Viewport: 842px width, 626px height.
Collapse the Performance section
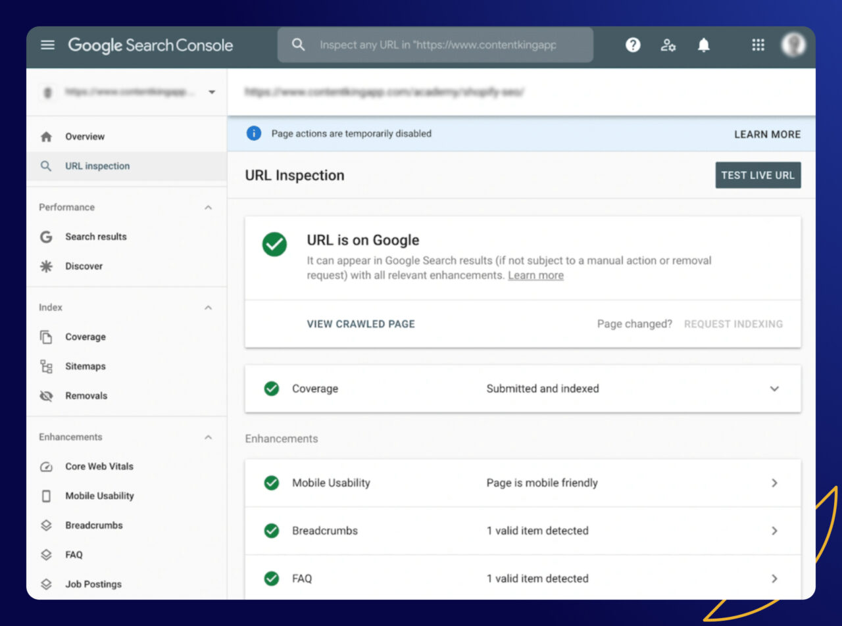[208, 207]
